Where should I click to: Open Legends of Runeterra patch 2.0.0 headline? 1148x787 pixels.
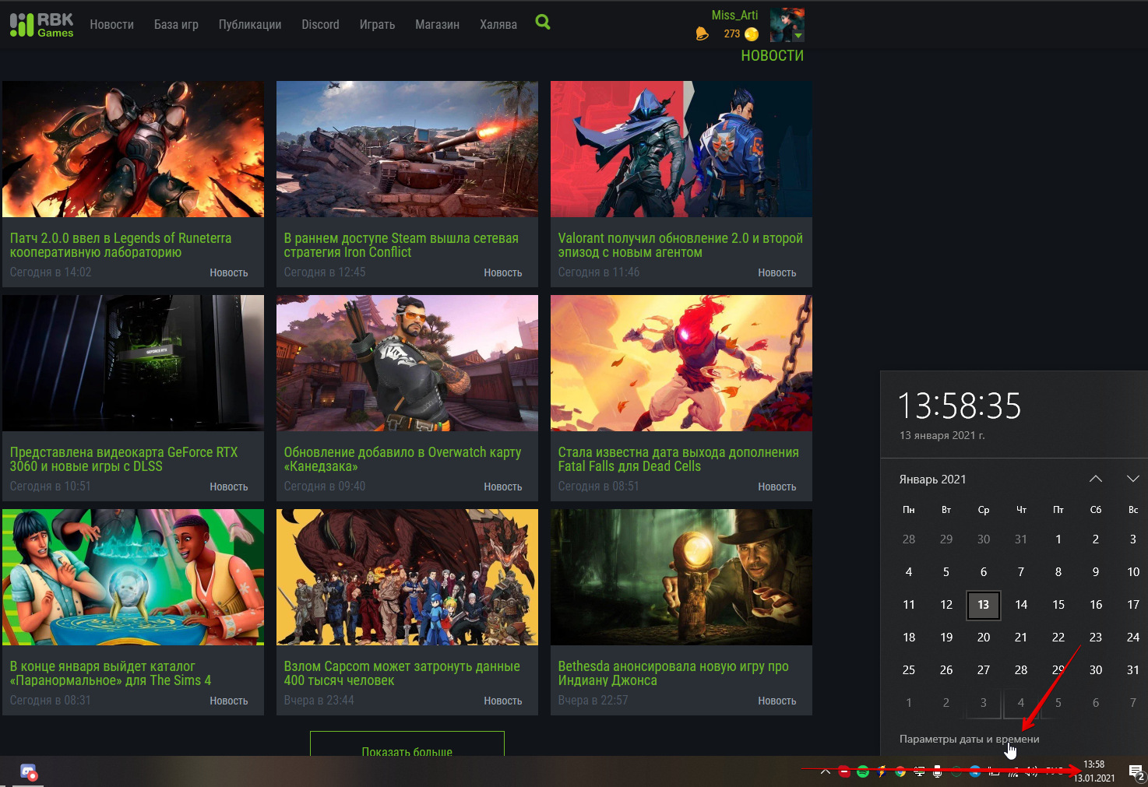(121, 245)
